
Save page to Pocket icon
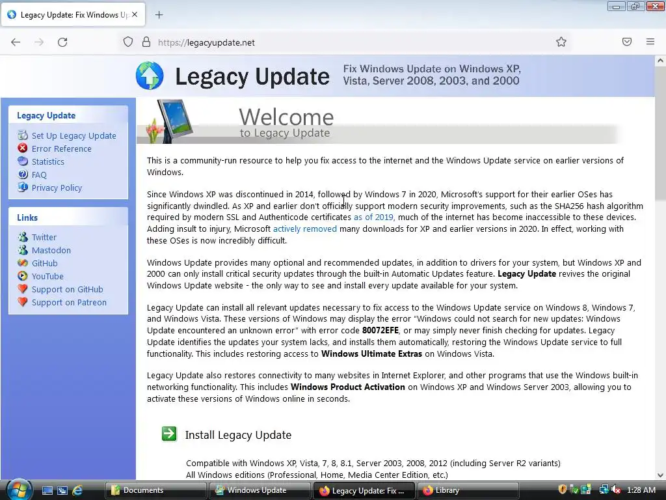pos(627,42)
